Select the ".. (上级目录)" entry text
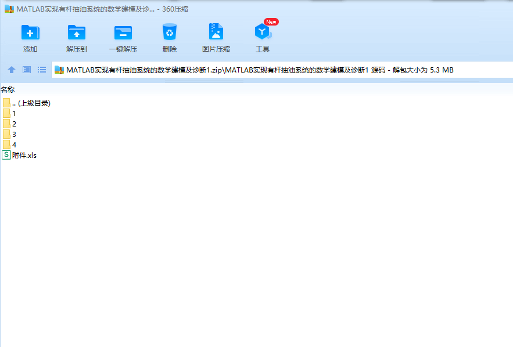 (31, 103)
